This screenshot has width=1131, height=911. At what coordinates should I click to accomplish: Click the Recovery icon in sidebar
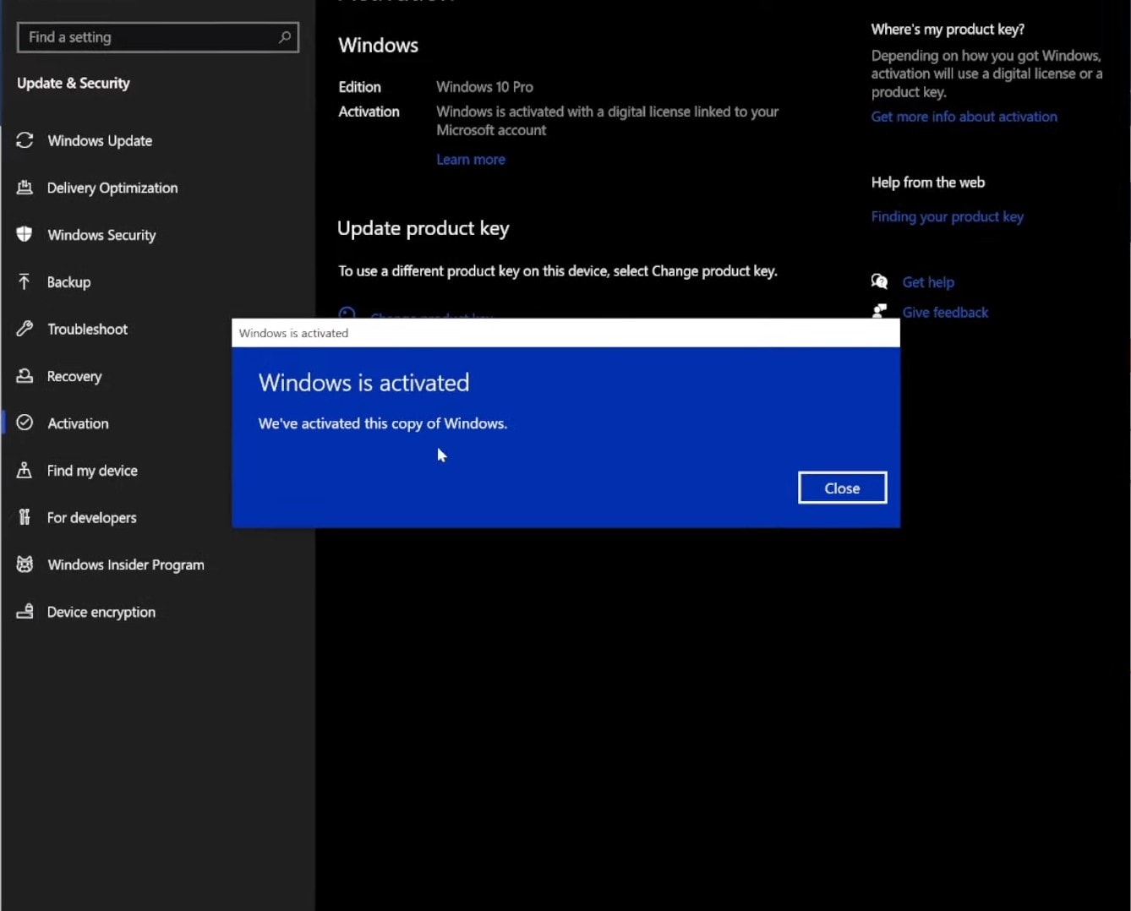(25, 376)
